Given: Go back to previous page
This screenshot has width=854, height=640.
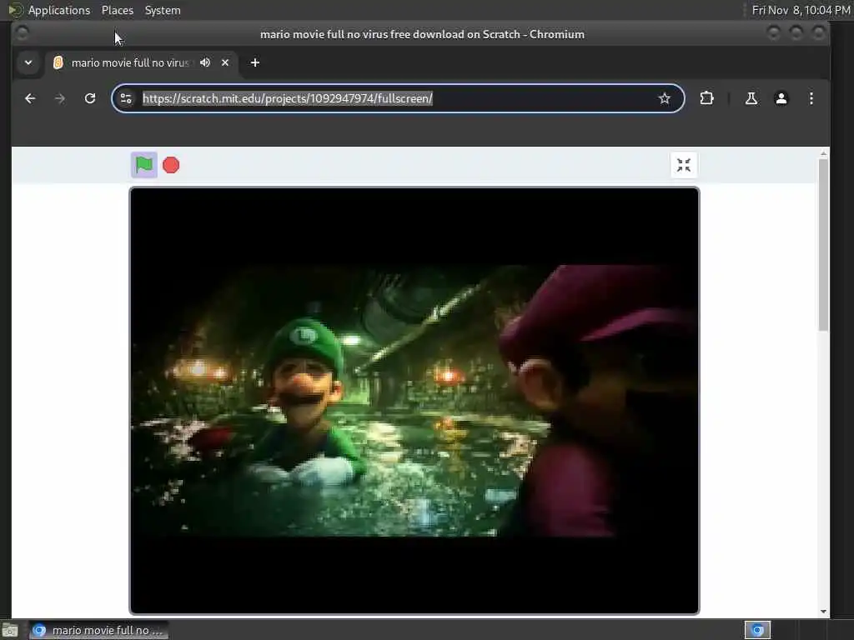Looking at the screenshot, I should point(30,98).
